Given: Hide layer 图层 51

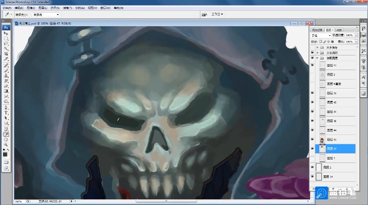Looking at the screenshot, I should [312, 65].
